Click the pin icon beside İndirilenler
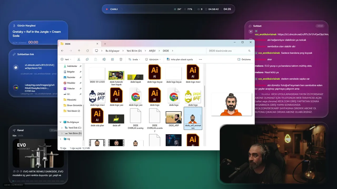The width and height of the screenshot is (337, 189). pos(80,66)
